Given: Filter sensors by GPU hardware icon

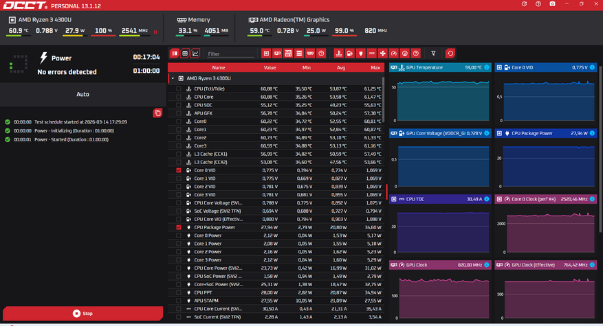Looking at the screenshot, I should click(x=277, y=54).
